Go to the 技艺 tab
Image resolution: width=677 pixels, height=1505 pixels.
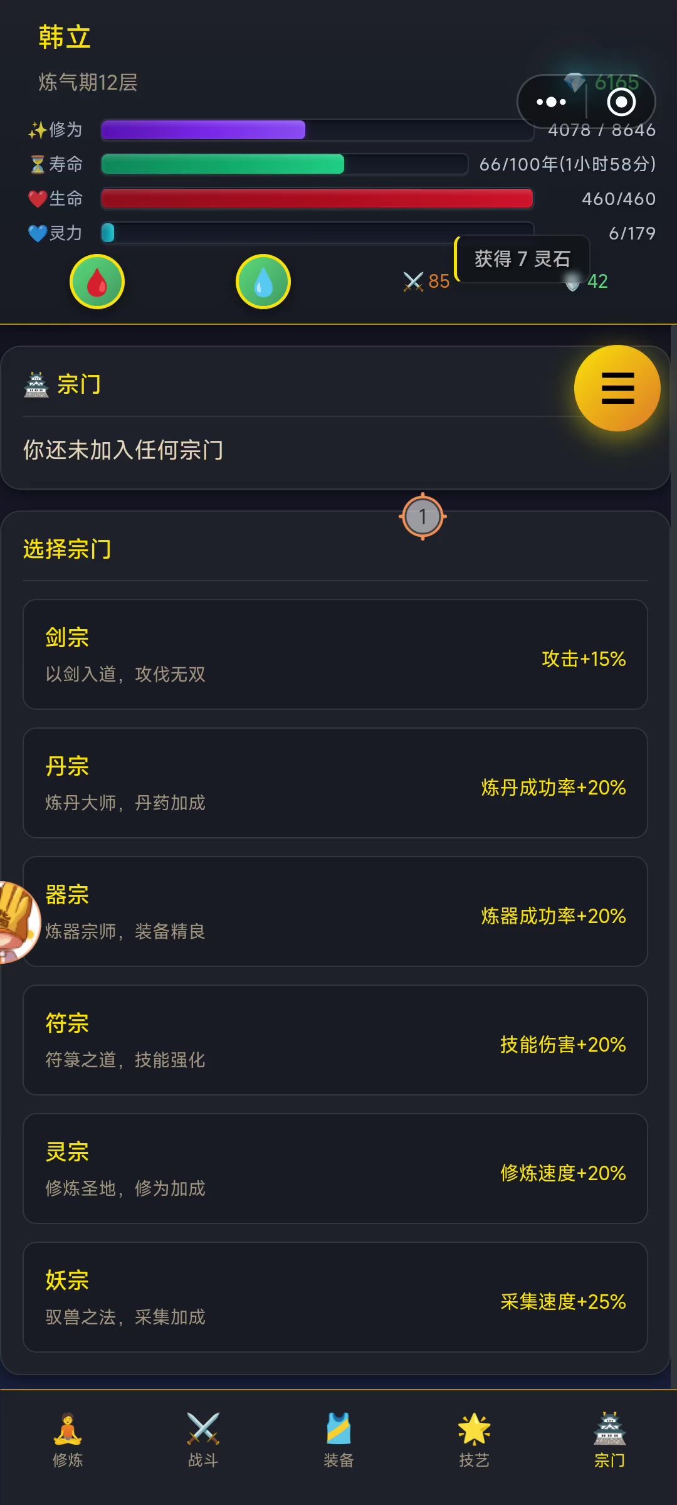tap(474, 1439)
